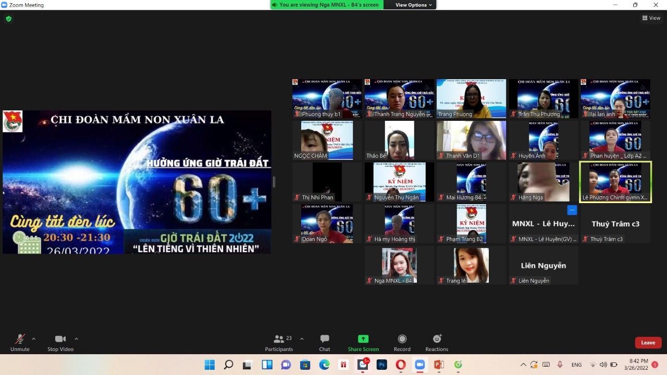This screenshot has height=375, width=667.
Task: Expand audio options arrow next to Unmute
Action: [x=34, y=339]
